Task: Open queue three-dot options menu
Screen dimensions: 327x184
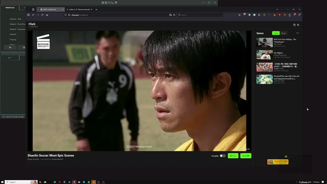Action: (x=297, y=33)
